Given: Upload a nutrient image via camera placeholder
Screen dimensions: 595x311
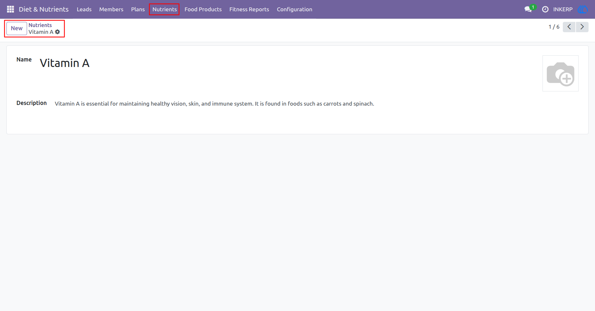Looking at the screenshot, I should click(x=561, y=73).
